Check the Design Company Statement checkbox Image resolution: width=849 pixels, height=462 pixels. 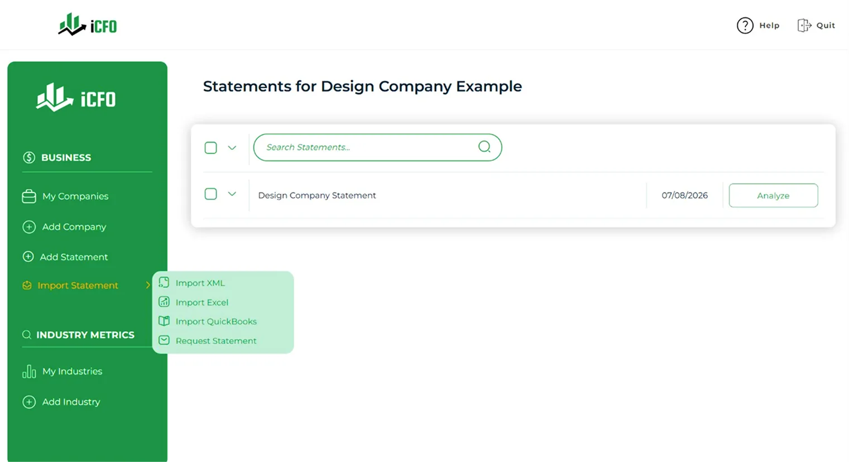click(210, 194)
